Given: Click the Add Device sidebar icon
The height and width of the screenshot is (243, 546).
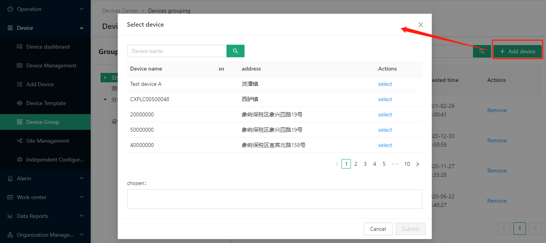Looking at the screenshot, I should coord(20,84).
